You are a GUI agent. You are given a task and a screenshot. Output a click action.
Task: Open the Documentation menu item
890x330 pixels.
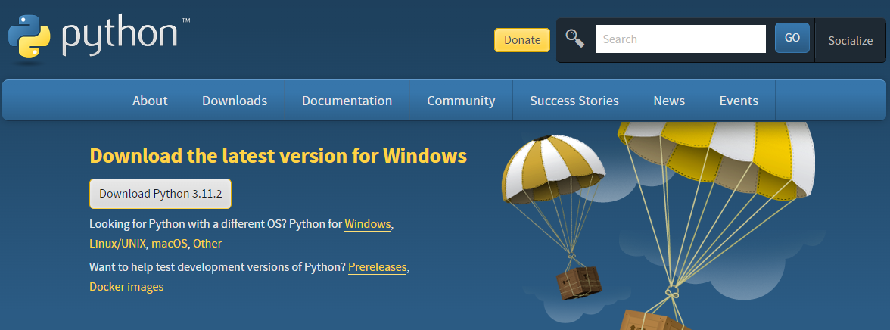[347, 101]
